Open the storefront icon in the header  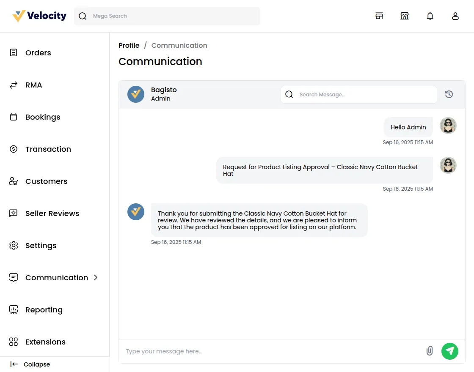click(379, 16)
